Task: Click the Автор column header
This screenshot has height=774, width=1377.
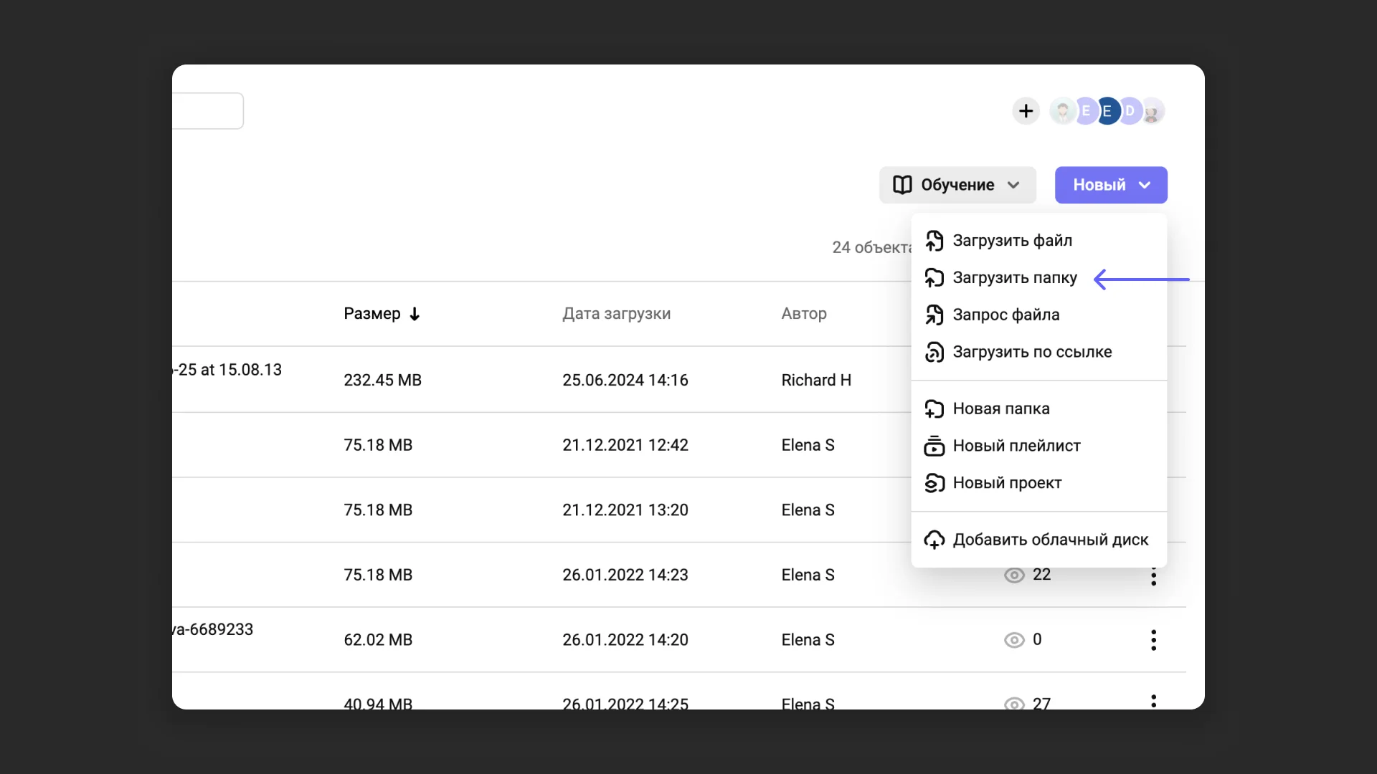Action: [803, 314]
